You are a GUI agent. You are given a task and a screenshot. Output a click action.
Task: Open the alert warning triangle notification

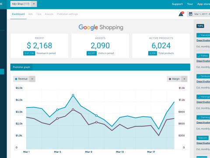tap(181, 14)
